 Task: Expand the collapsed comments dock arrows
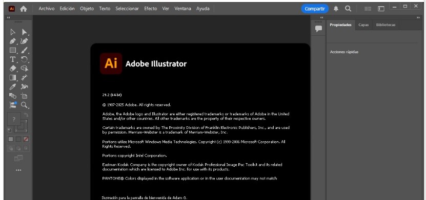point(321,17)
